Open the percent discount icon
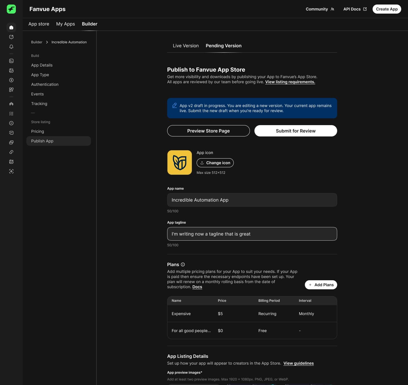 tap(11, 123)
